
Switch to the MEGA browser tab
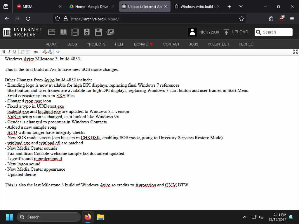36,6
